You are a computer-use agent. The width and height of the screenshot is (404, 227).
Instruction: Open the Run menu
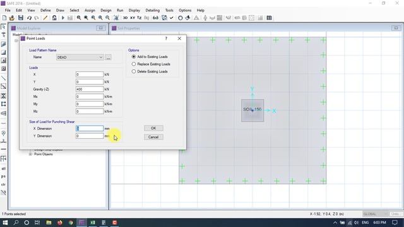[120, 10]
